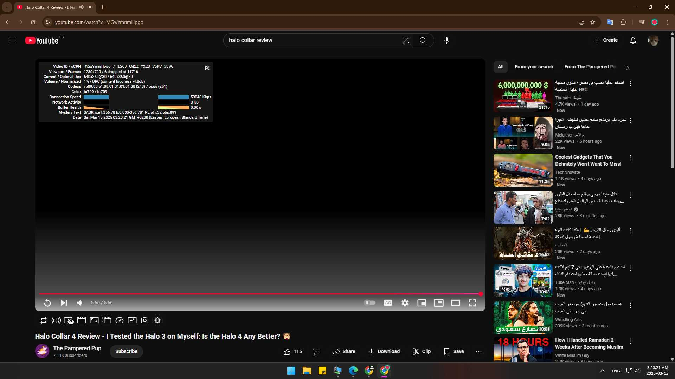Open the playback speed gauge icon
This screenshot has height=379, width=675.
[120, 320]
